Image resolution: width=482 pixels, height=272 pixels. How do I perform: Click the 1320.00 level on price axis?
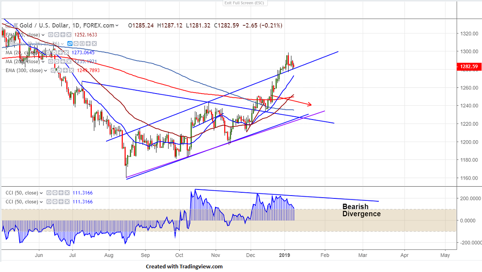(469, 33)
